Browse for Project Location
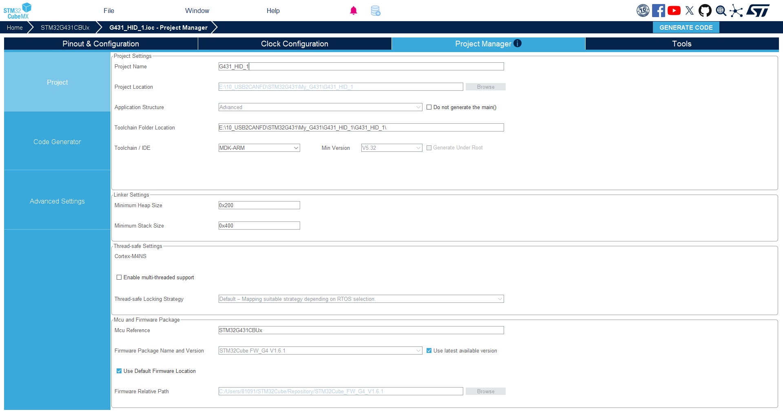The height and width of the screenshot is (414, 783). coord(486,87)
